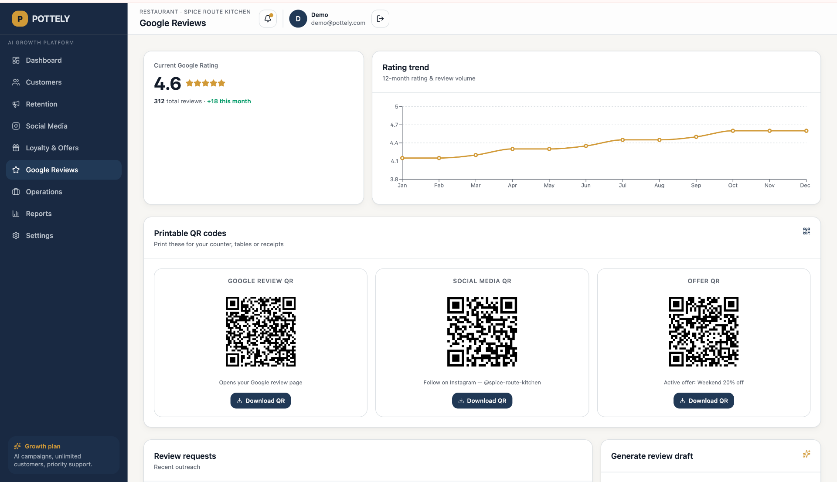
Task: Click the Google Reviews star icon
Action: 16,170
